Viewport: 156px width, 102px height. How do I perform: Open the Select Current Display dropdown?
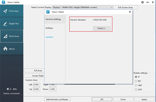coord(82,7)
